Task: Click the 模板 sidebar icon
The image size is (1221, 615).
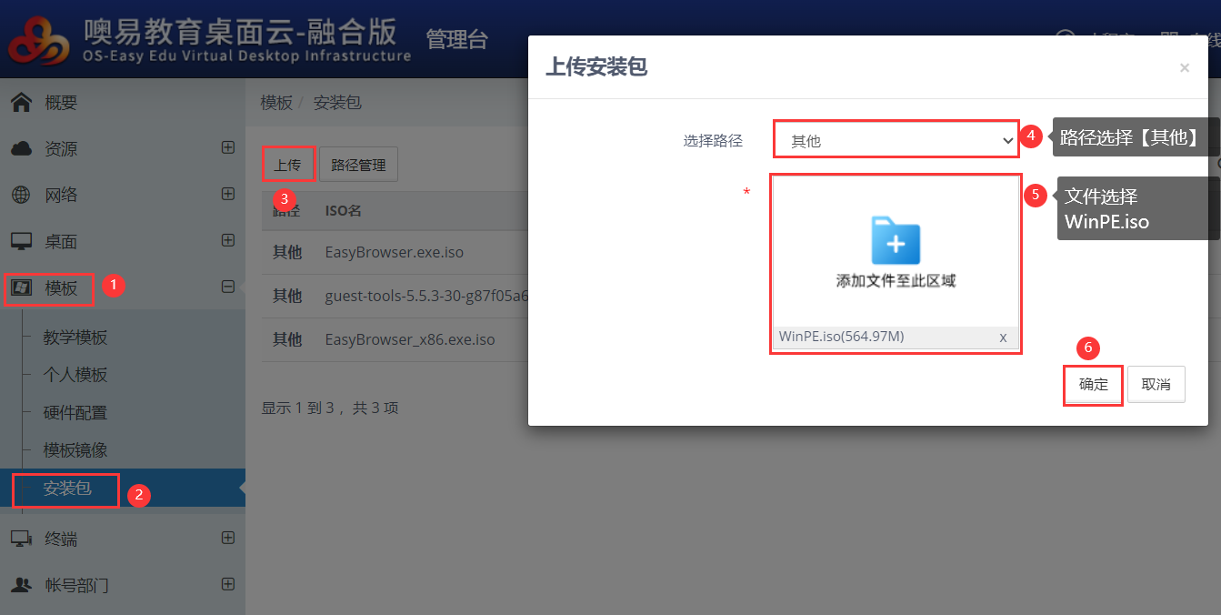Action: point(21,288)
